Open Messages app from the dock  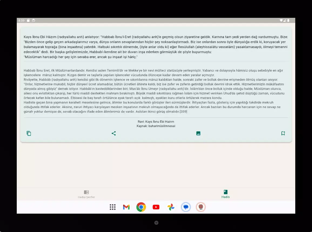[x=186, y=207]
